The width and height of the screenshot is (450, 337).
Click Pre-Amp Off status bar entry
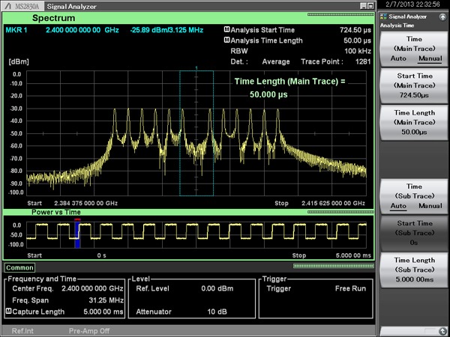[89, 331]
